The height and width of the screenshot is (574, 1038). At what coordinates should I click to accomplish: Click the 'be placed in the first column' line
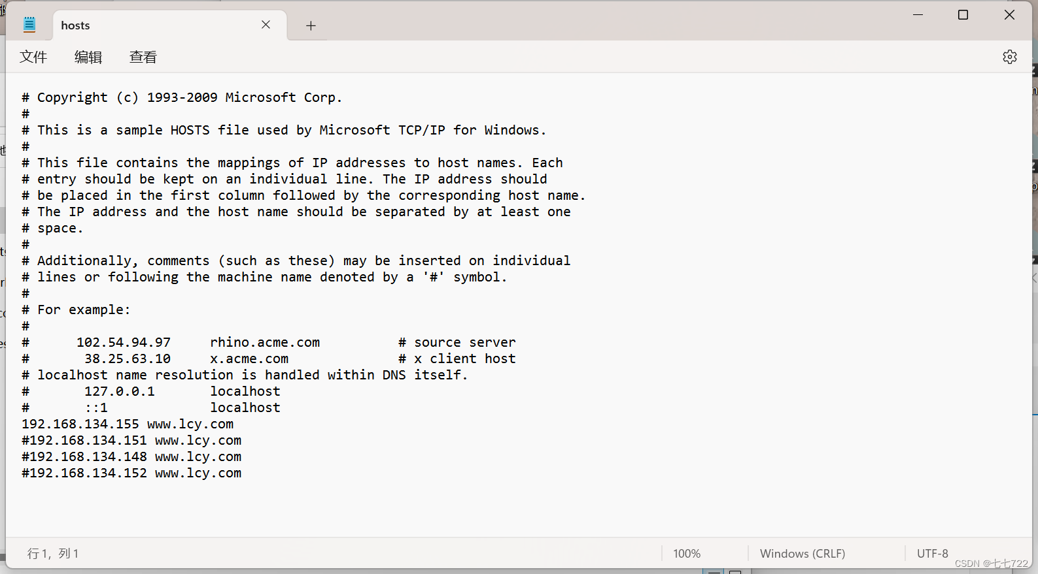(x=303, y=195)
